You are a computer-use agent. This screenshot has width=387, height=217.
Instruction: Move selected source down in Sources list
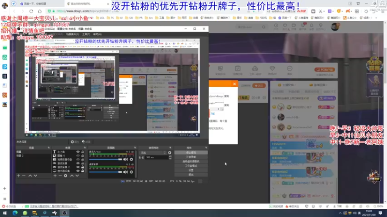(x=77, y=176)
